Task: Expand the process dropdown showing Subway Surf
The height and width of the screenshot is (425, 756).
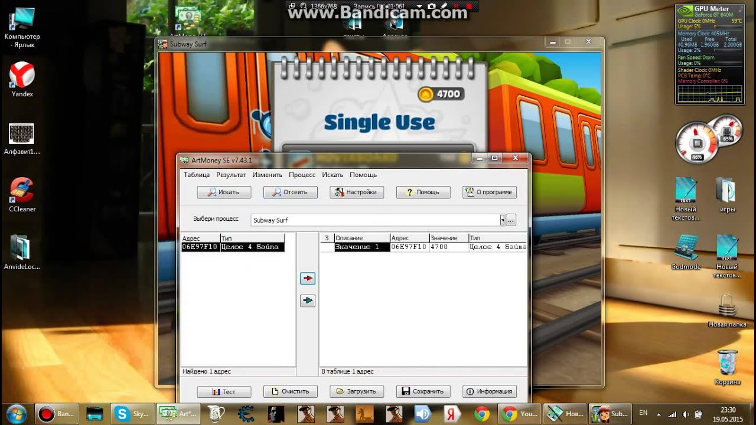Action: (502, 220)
